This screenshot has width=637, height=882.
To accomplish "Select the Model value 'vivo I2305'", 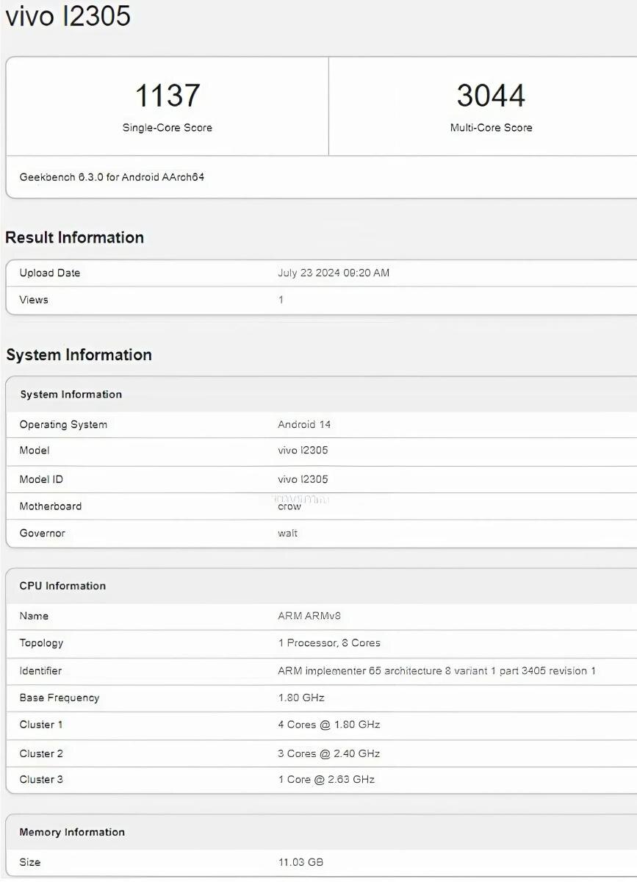I will click(303, 451).
